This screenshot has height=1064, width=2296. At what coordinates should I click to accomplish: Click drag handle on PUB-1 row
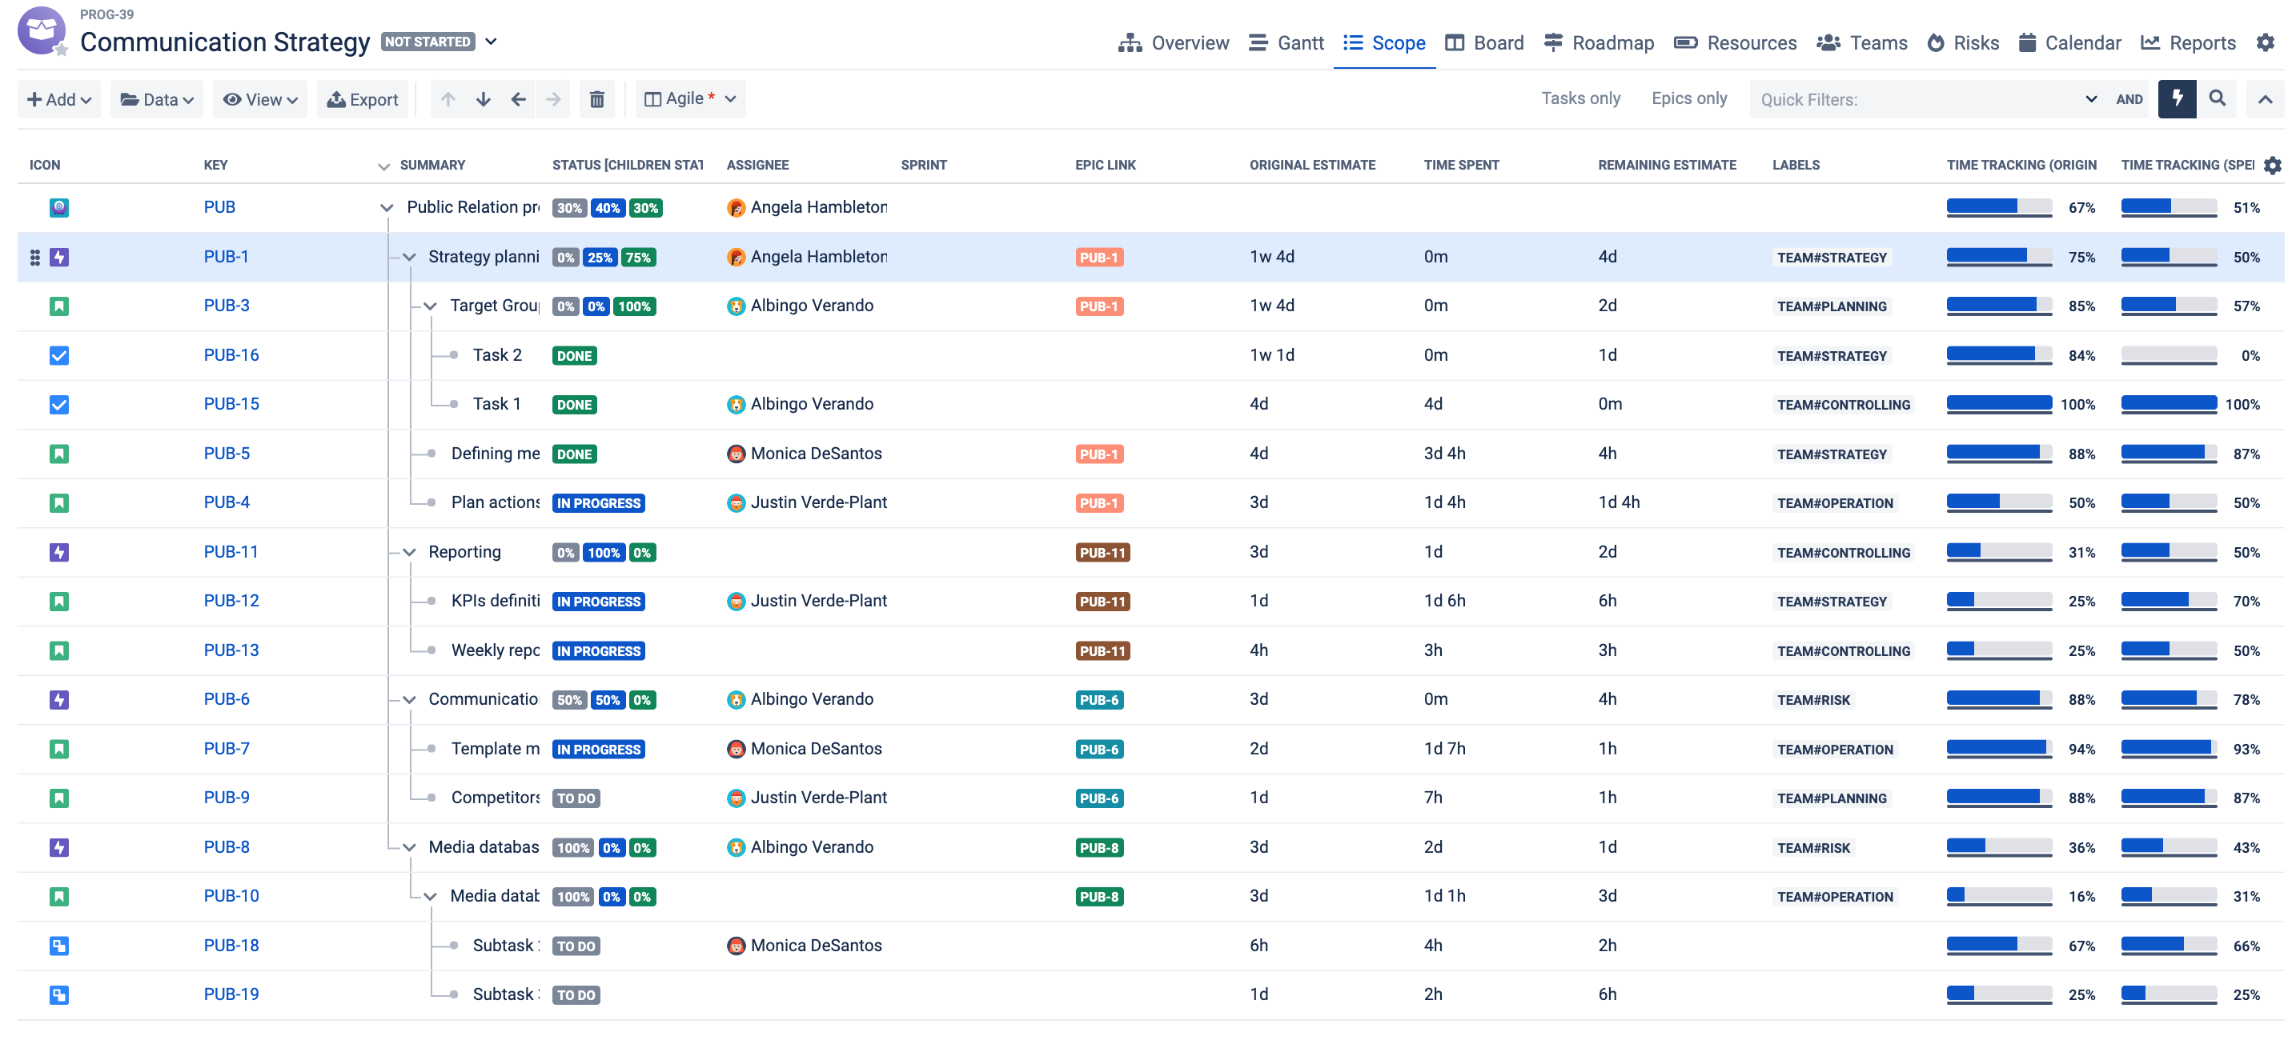click(x=34, y=258)
